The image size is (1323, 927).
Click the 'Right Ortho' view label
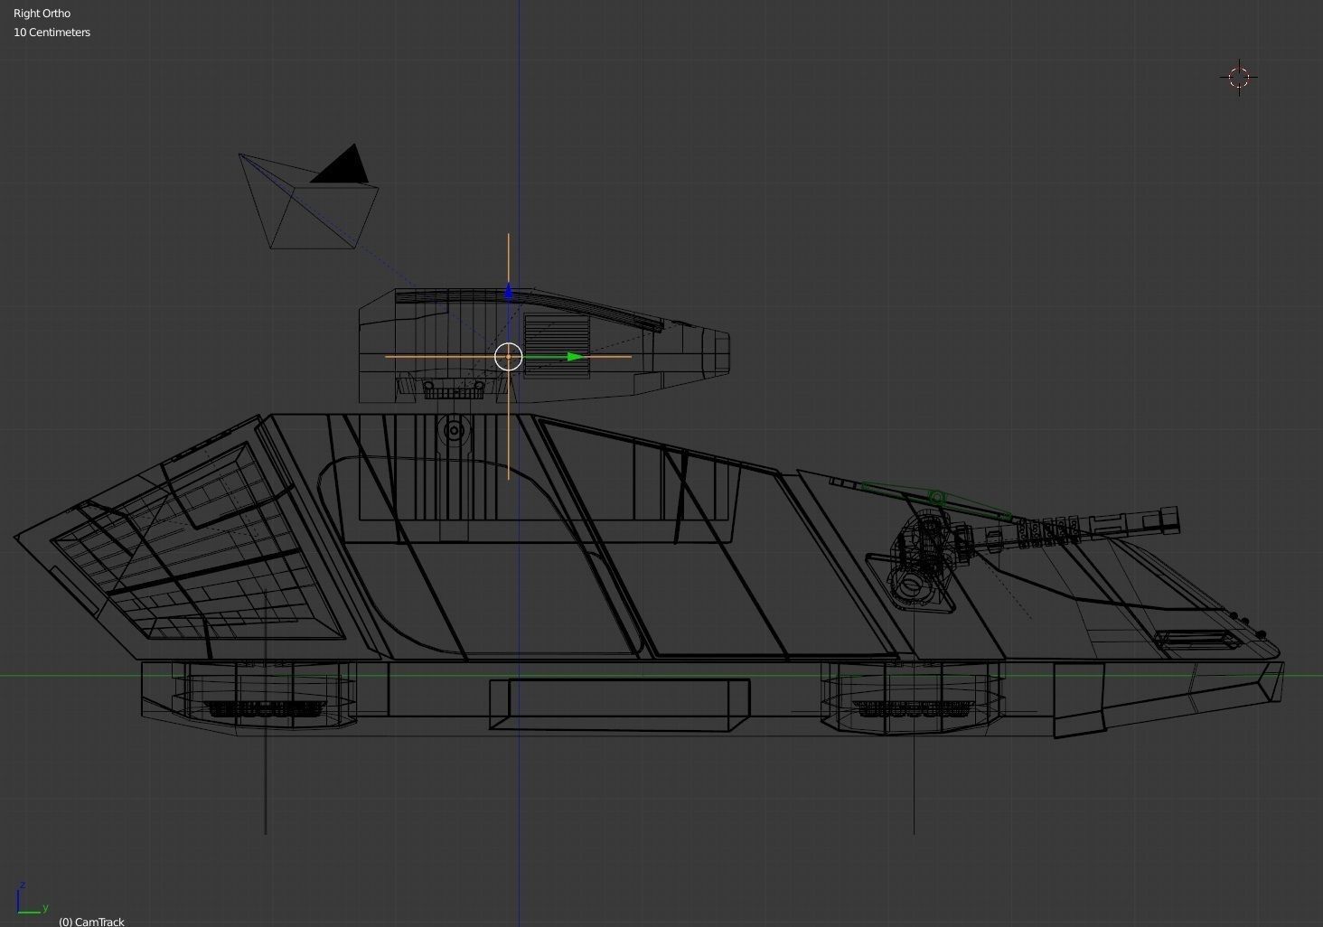tap(42, 14)
